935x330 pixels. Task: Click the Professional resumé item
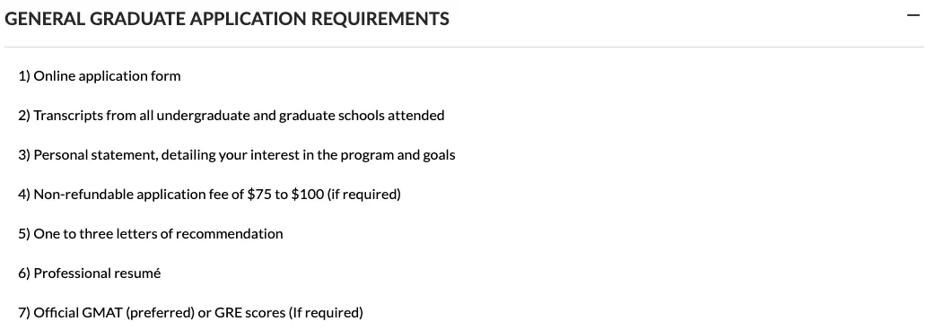(x=90, y=274)
